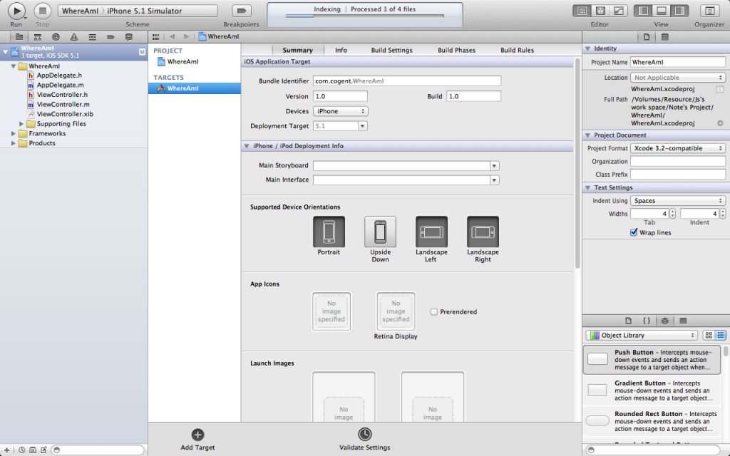Expand the Supporting Files folder
730x456 pixels.
point(21,124)
